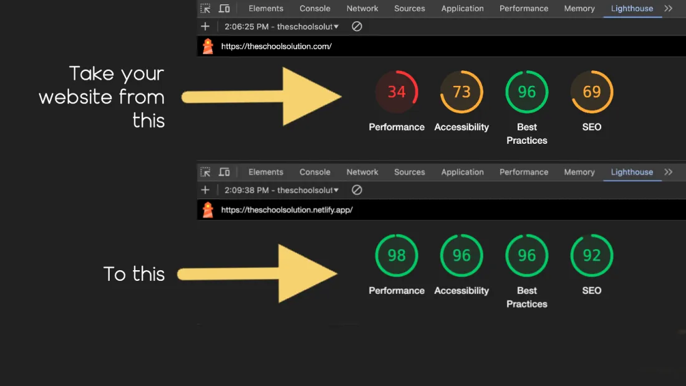Switch to the Console tab
This screenshot has width=686, height=386.
pyautogui.click(x=314, y=8)
